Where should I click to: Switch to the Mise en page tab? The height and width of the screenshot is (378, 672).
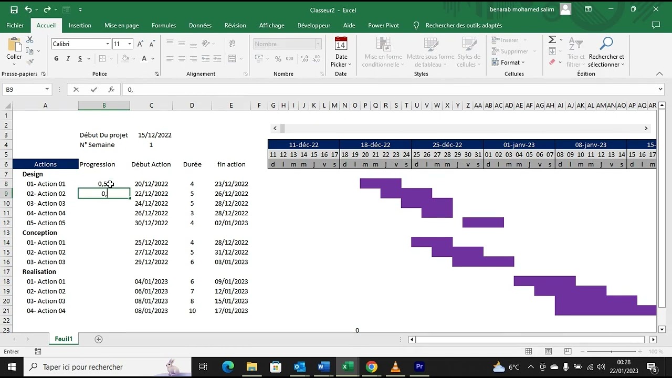[122, 25]
